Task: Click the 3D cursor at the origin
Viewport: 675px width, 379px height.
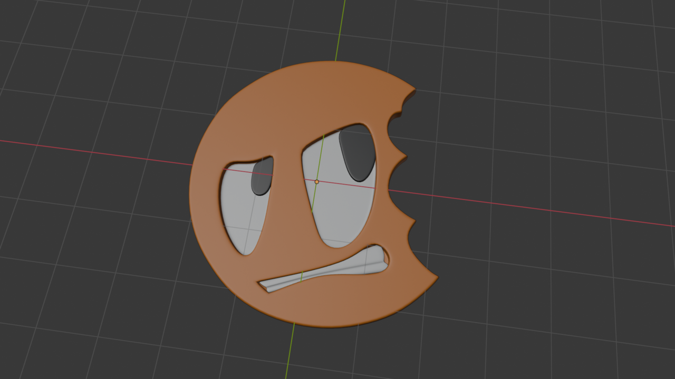Action: (316, 182)
